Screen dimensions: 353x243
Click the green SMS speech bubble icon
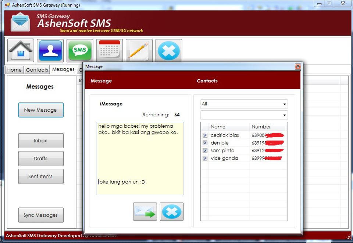tap(80, 50)
